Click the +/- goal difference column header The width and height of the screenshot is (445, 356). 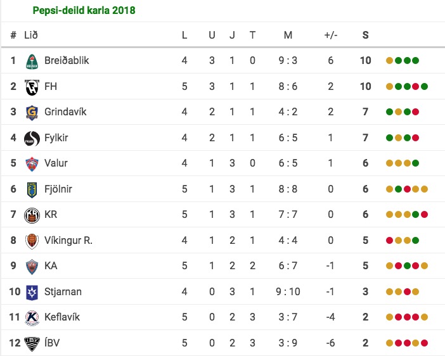(x=330, y=35)
